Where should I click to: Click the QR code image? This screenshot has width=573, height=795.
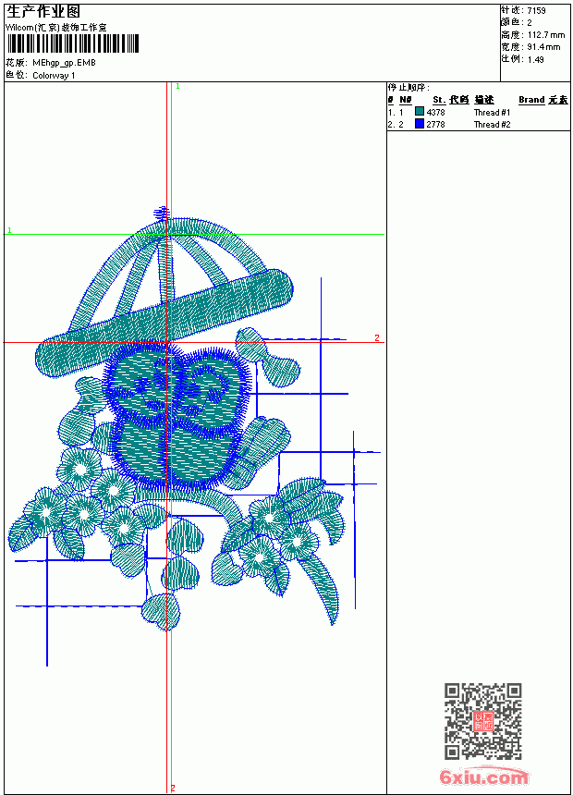tap(483, 720)
